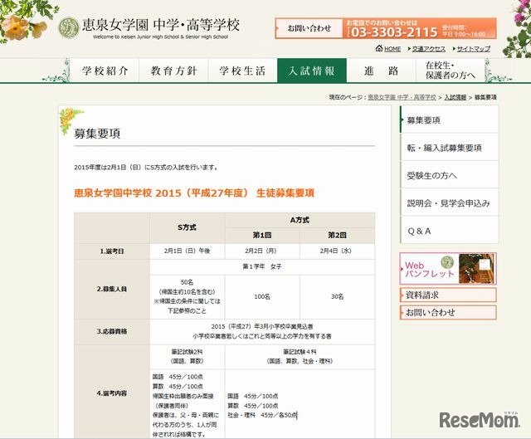Click the school name title 恵泉女学園 中学・高等学校
The image size is (531, 439).
pyautogui.click(x=160, y=24)
